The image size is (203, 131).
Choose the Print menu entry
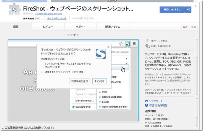pyautogui.click(x=105, y=92)
